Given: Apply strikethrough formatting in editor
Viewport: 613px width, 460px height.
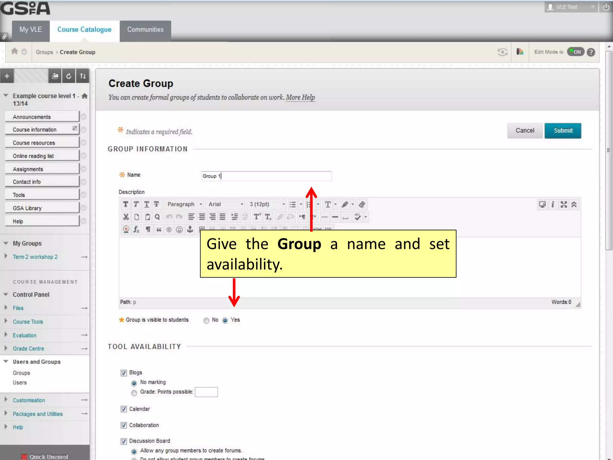Looking at the screenshot, I should 157,204.
